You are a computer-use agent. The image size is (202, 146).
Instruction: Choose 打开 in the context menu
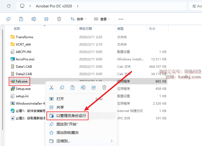click(81, 99)
